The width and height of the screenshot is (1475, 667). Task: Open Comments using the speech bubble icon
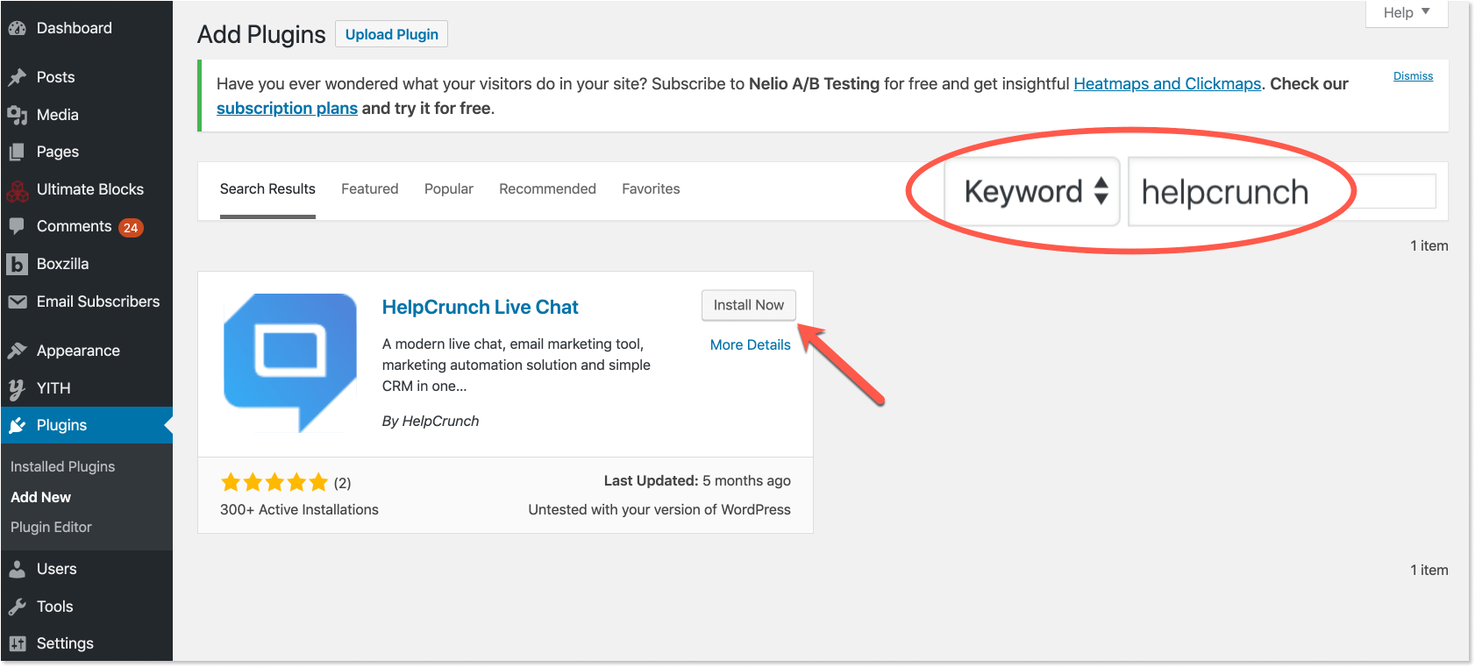18,226
